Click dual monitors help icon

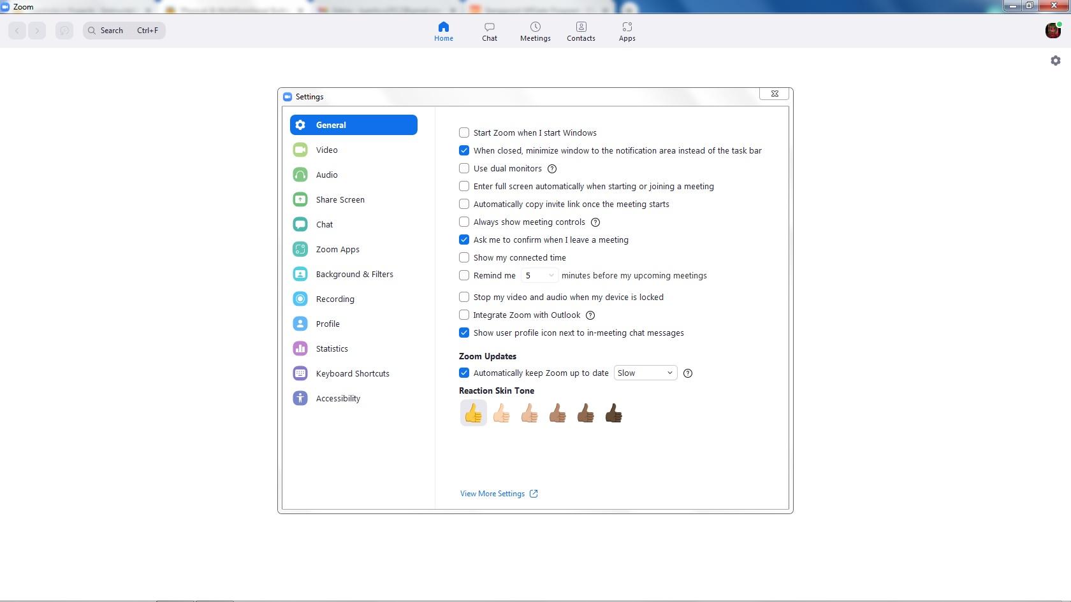pos(552,169)
